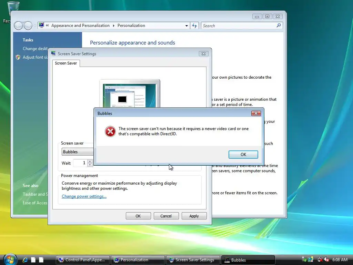Click the Personalize appearance and sounds heading
Image resolution: width=353 pixels, height=265 pixels.
click(132, 42)
